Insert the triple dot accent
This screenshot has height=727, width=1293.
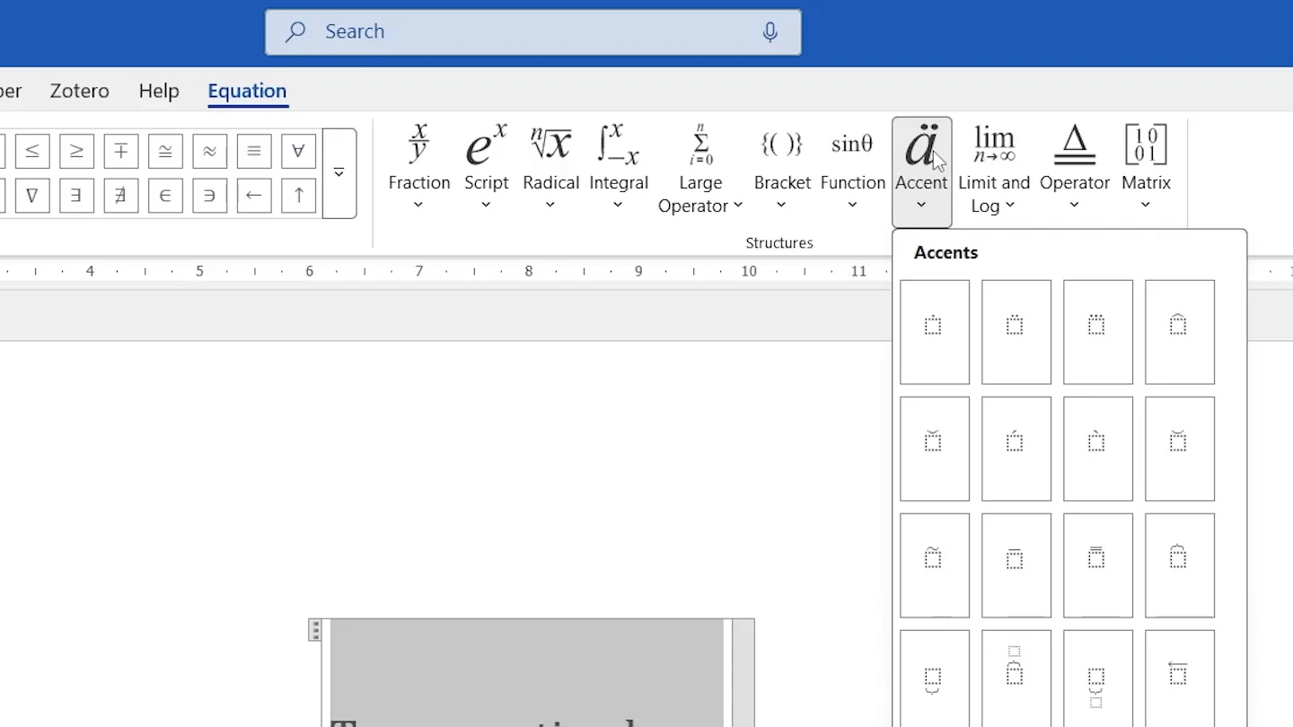[x=1098, y=332]
